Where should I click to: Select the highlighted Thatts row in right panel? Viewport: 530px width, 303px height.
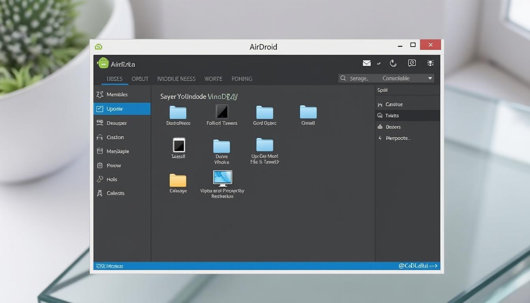pyautogui.click(x=407, y=116)
